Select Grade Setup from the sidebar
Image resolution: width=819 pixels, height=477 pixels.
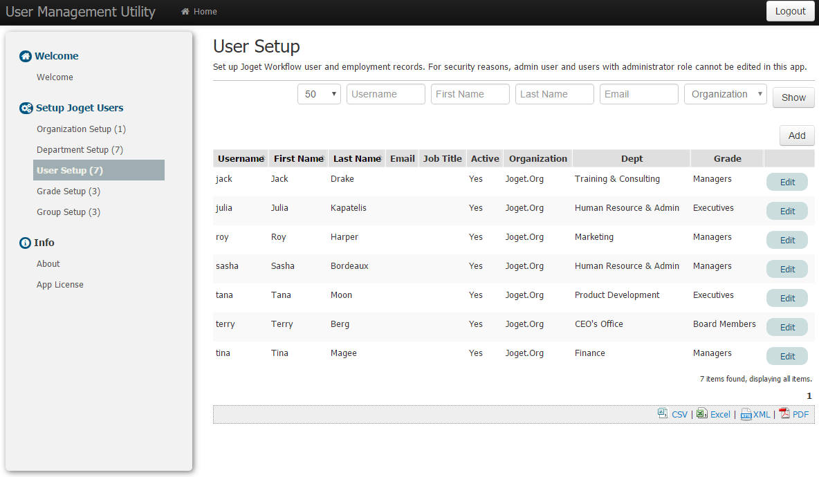68,191
